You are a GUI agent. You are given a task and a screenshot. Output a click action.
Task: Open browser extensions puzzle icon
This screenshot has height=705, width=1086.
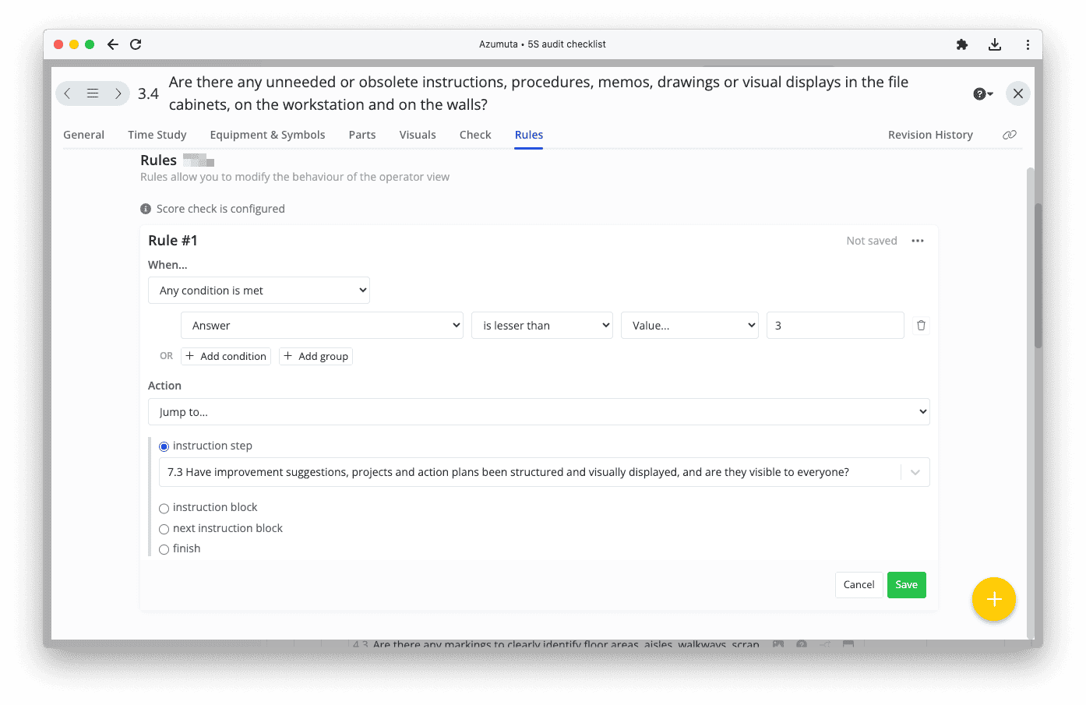click(962, 44)
